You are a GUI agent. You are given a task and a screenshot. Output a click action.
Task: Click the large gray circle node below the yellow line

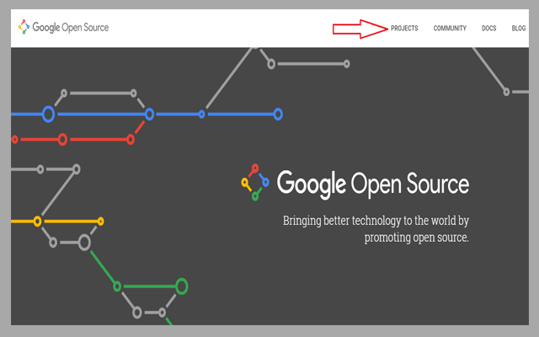click(84, 243)
